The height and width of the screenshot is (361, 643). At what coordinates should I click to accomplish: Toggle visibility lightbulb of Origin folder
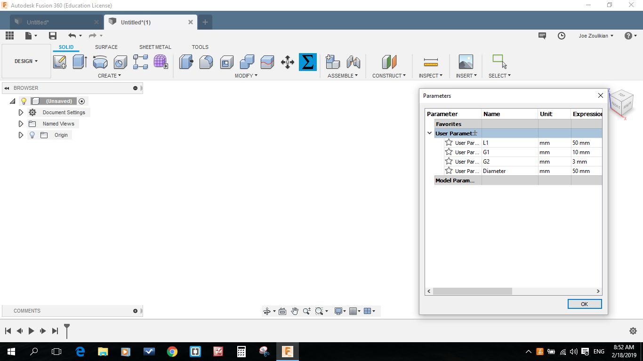point(32,135)
